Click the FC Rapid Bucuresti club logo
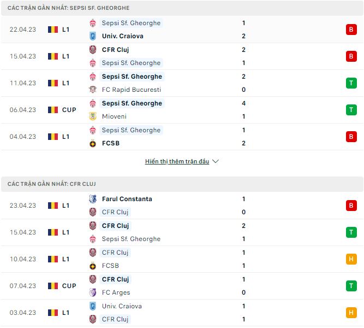The width and height of the screenshot is (364, 328). (x=93, y=90)
